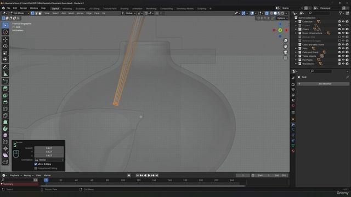
Task: Switch to the Modeling workspace tab
Action: tap(67, 9)
